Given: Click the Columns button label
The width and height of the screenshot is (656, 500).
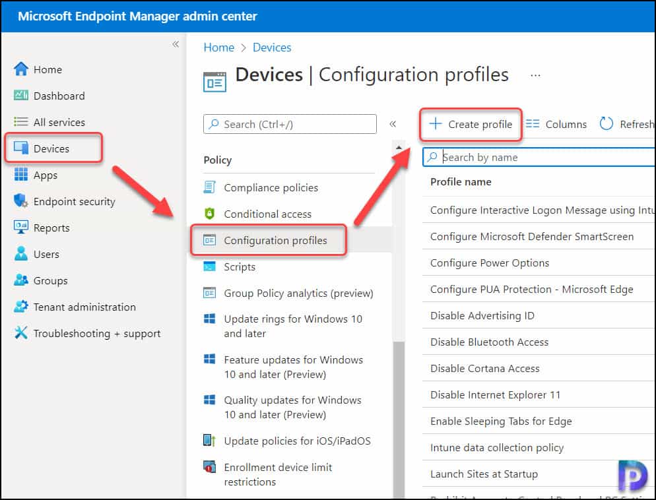Looking at the screenshot, I should (566, 124).
